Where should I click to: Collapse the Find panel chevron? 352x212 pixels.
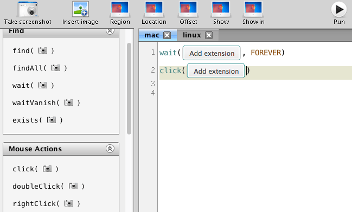pyautogui.click(x=110, y=31)
